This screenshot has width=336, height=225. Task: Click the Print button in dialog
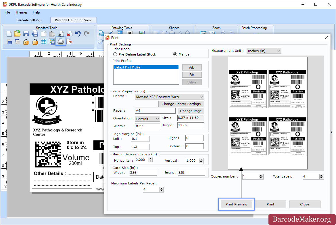(x=270, y=204)
